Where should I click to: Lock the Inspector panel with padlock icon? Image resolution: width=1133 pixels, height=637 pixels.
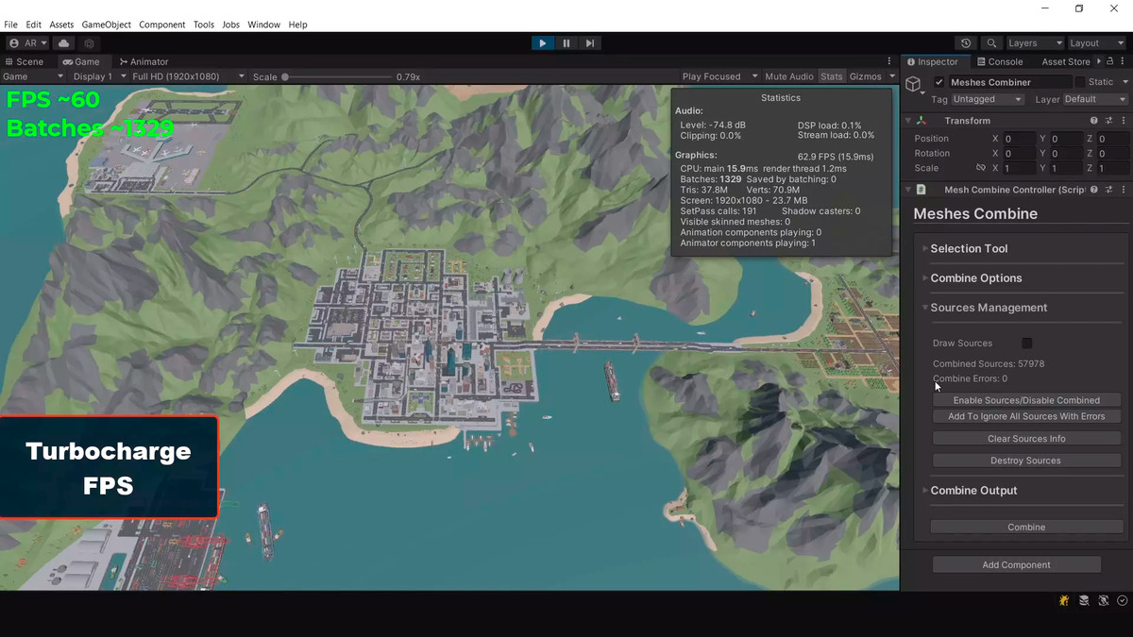[x=1110, y=61]
